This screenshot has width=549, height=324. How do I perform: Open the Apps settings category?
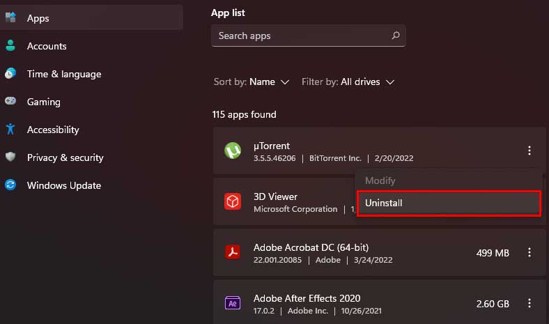[x=91, y=18]
